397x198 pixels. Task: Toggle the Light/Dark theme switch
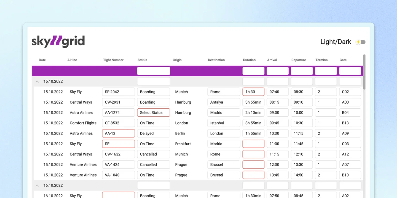pos(361,42)
